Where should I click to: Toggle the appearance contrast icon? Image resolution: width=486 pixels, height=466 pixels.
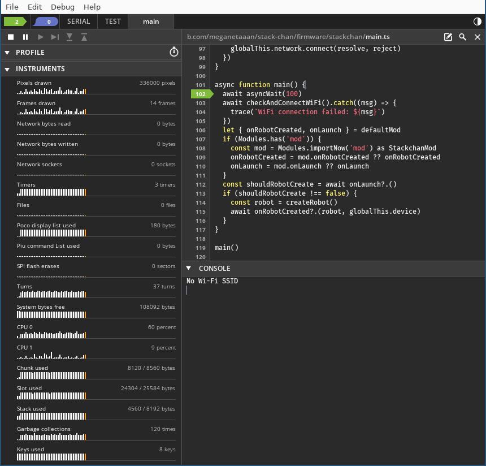[478, 21]
